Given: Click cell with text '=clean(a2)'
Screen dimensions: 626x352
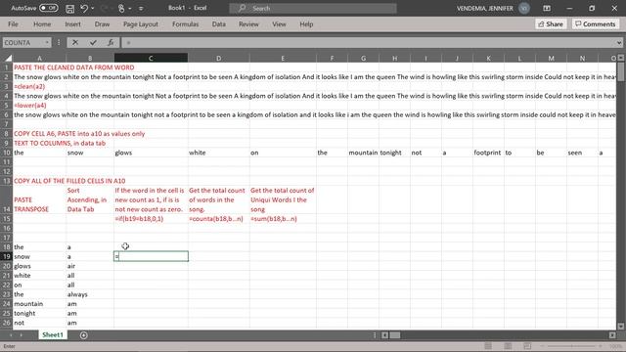Looking at the screenshot, I should 39,87.
